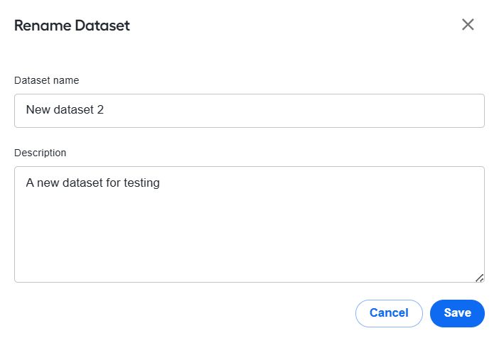The height and width of the screenshot is (343, 499).
Task: Place cursor in "A new dataset for testing"
Action: (x=92, y=183)
